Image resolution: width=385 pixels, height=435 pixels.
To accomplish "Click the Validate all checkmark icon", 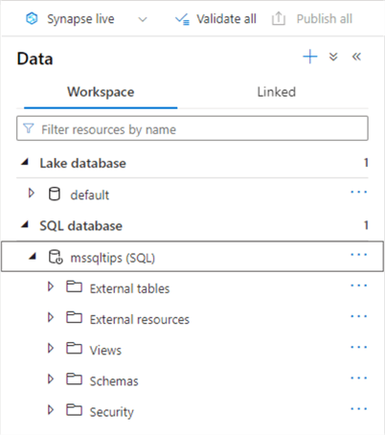I will (x=182, y=19).
